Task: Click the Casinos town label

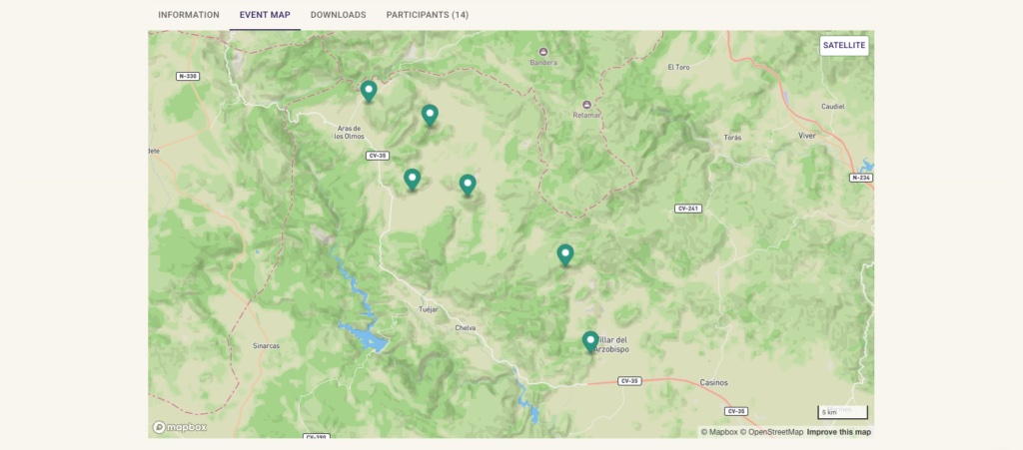Action: (713, 382)
